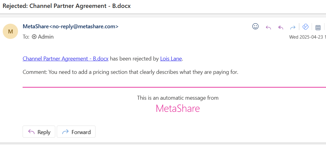Click the To: label
Image resolution: width=326 pixels, height=145 pixels.
click(x=26, y=37)
